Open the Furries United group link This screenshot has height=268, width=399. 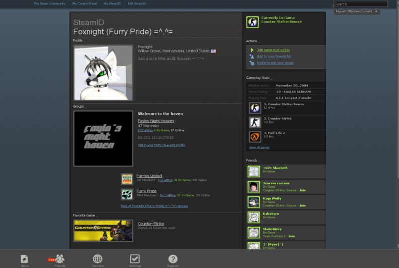(149, 176)
